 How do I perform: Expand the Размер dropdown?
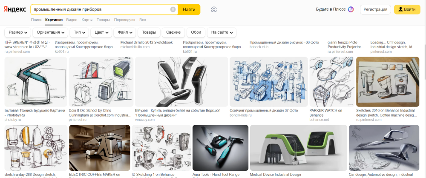(x=18, y=32)
